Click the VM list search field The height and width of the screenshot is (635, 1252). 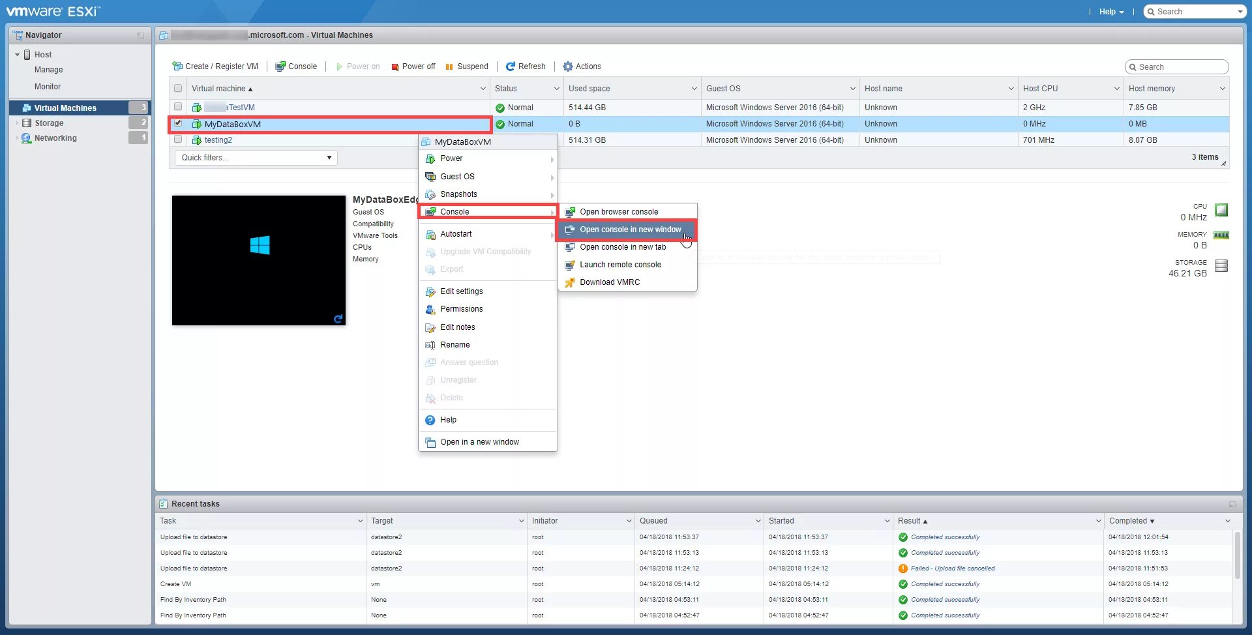pyautogui.click(x=1176, y=67)
